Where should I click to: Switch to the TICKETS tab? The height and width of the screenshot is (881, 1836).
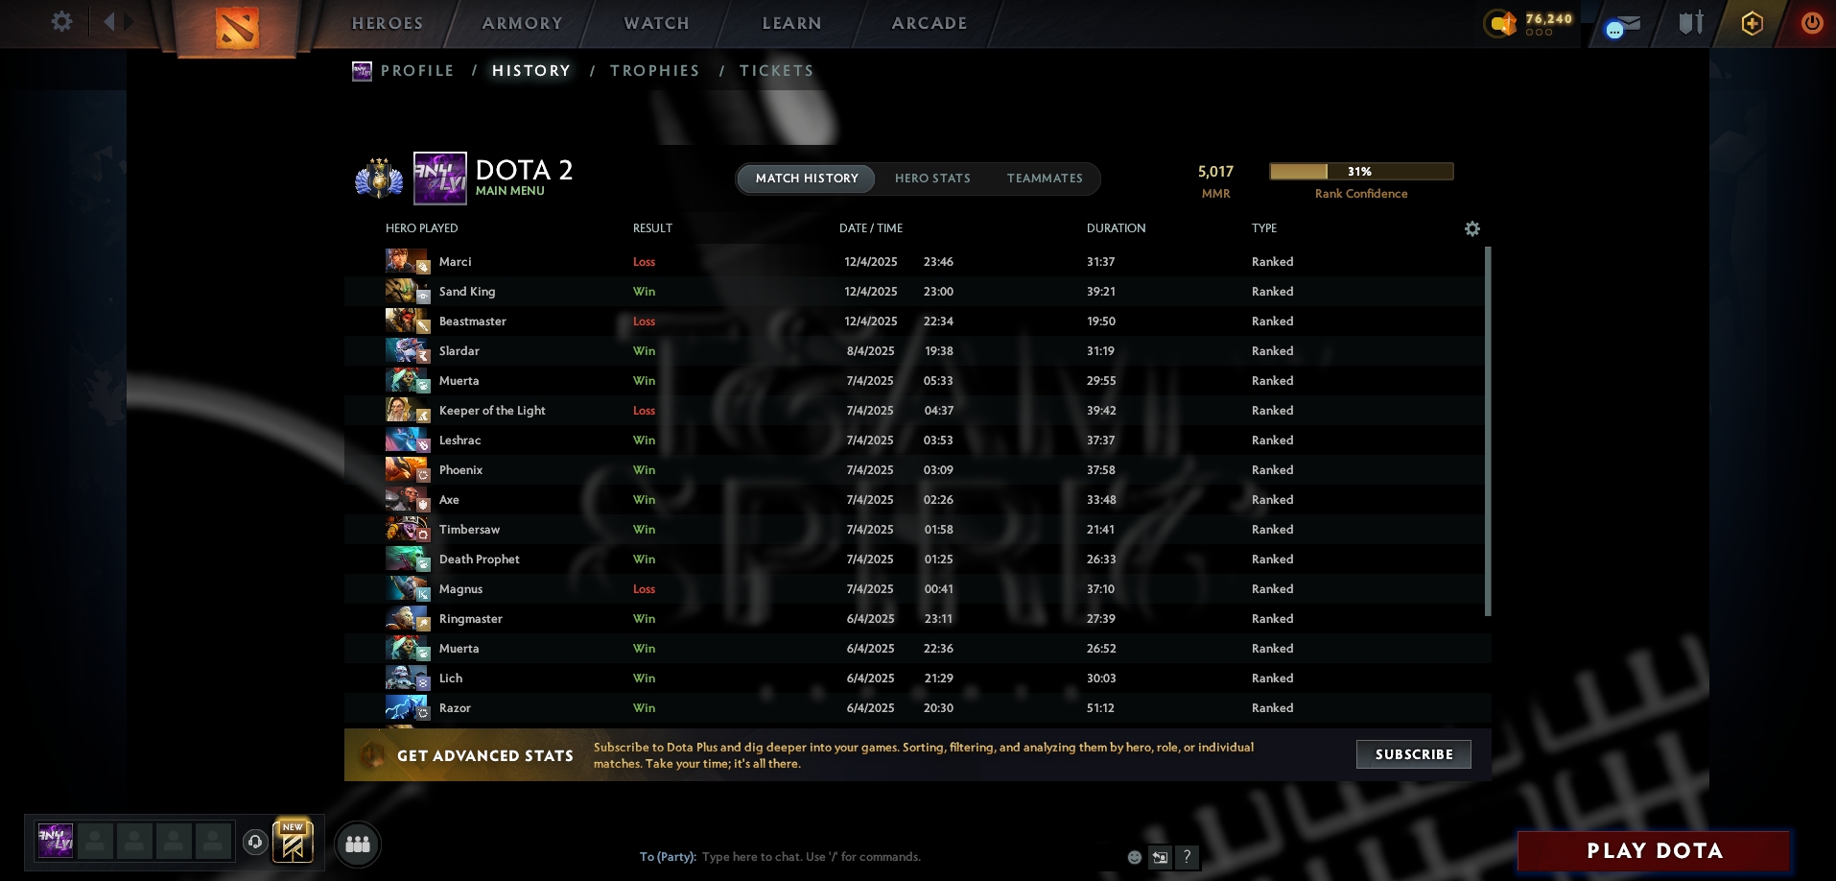coord(777,70)
